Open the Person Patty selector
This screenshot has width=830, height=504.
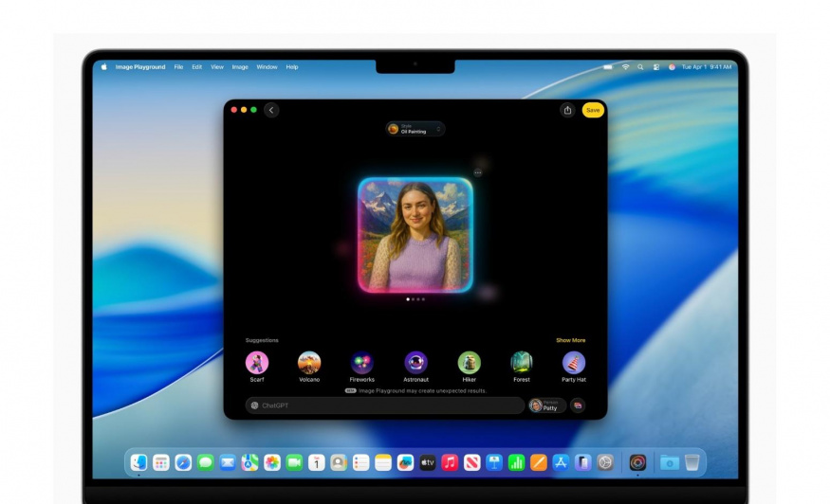(547, 405)
